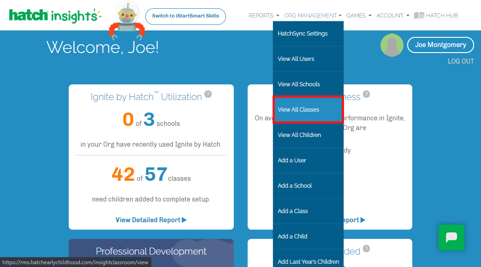
Task: Click Switch to iStartSmart Skills button
Action: point(185,16)
